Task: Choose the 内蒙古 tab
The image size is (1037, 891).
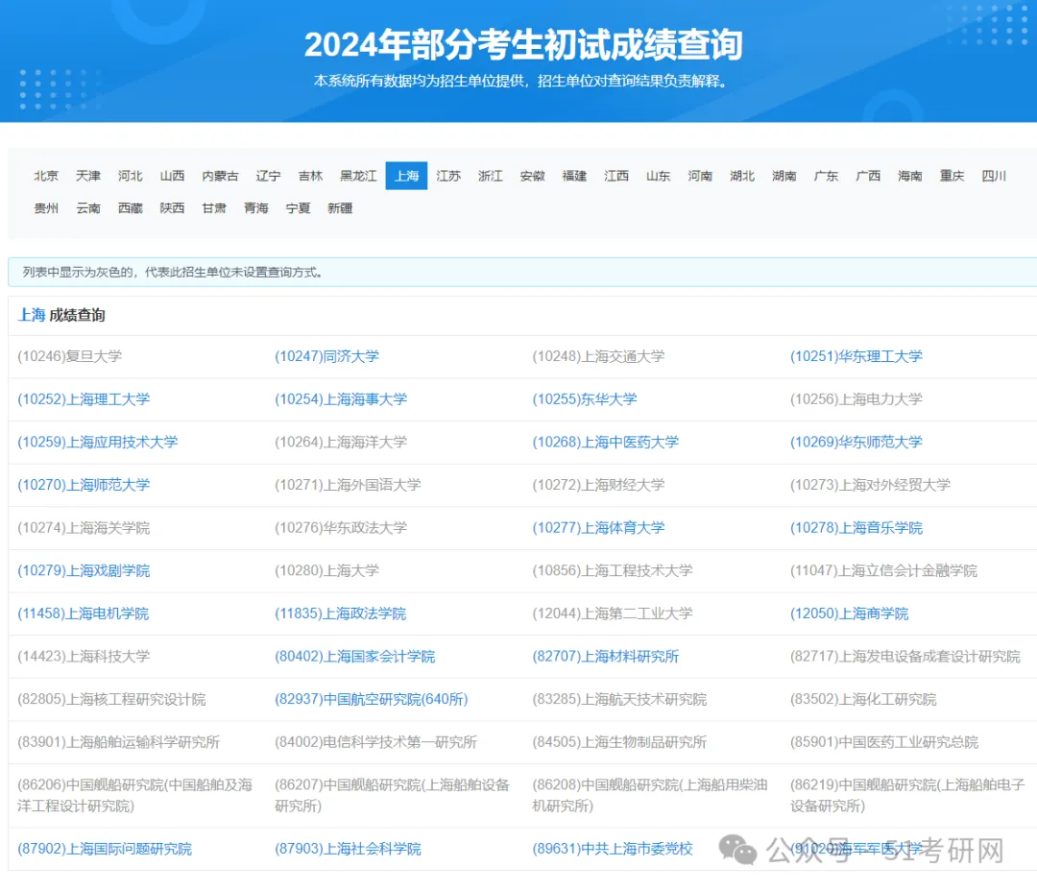Action: 220,176
